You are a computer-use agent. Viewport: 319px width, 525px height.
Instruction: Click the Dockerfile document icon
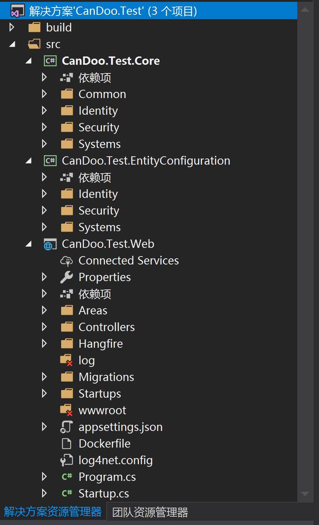[x=67, y=444]
